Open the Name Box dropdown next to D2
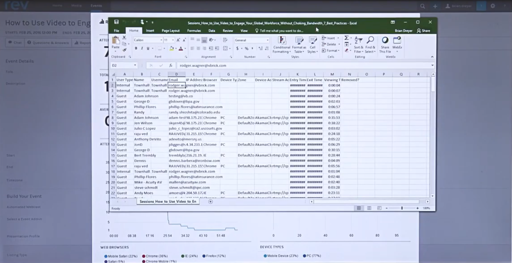Viewport: 512px width, 263px height. pyautogui.click(x=135, y=65)
